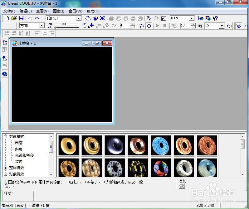Screen dimensions: 249x209
Task: Open the 编辑(E) menu
Action: click(26, 11)
